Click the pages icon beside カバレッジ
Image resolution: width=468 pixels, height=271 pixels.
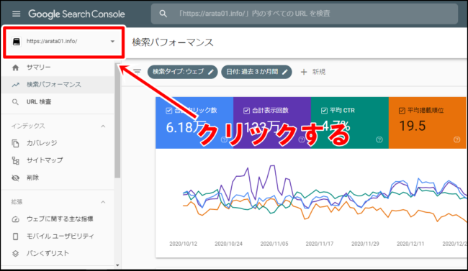pos(16,143)
